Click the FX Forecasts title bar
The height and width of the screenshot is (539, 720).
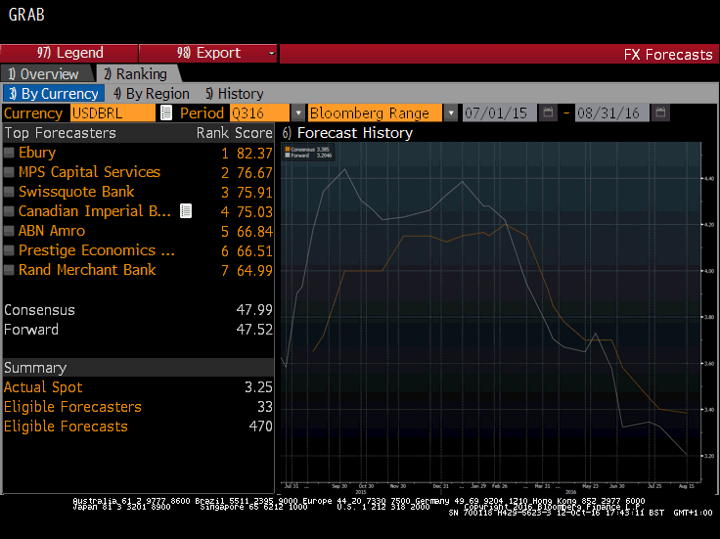pyautogui.click(x=499, y=54)
